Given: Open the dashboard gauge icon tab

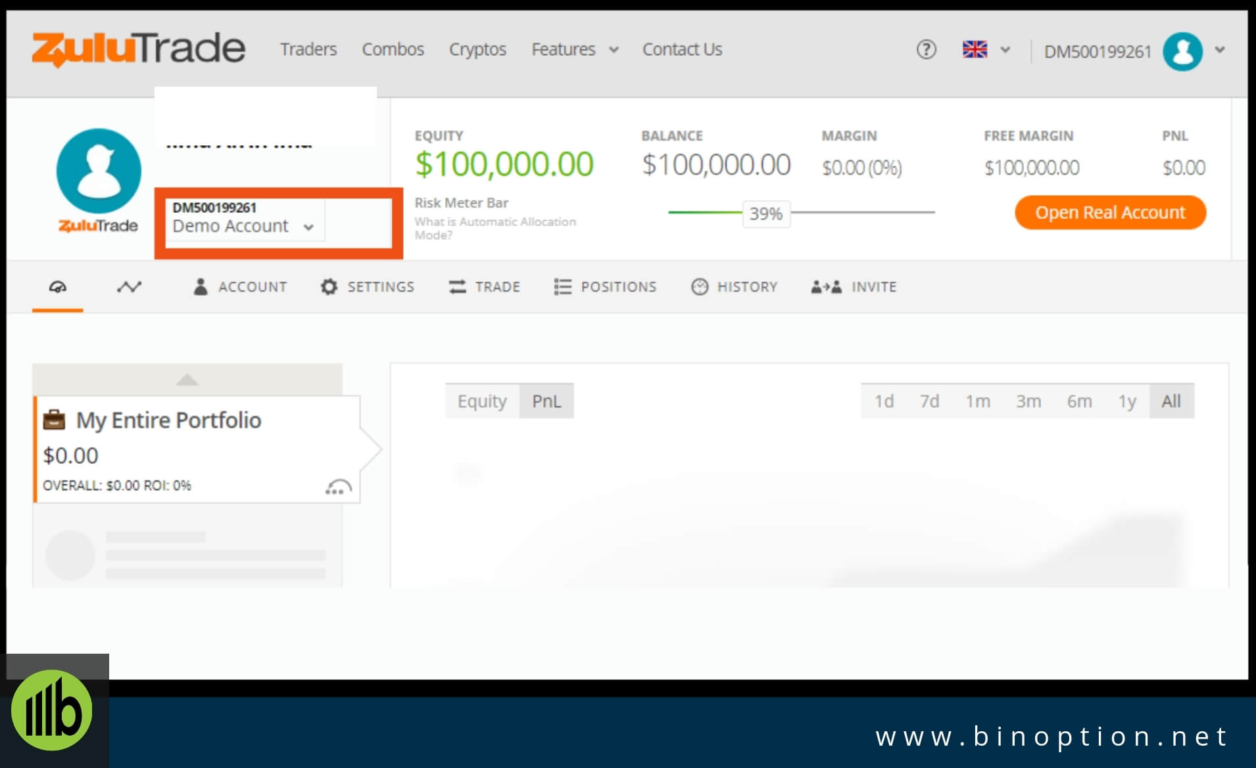Looking at the screenshot, I should (58, 287).
